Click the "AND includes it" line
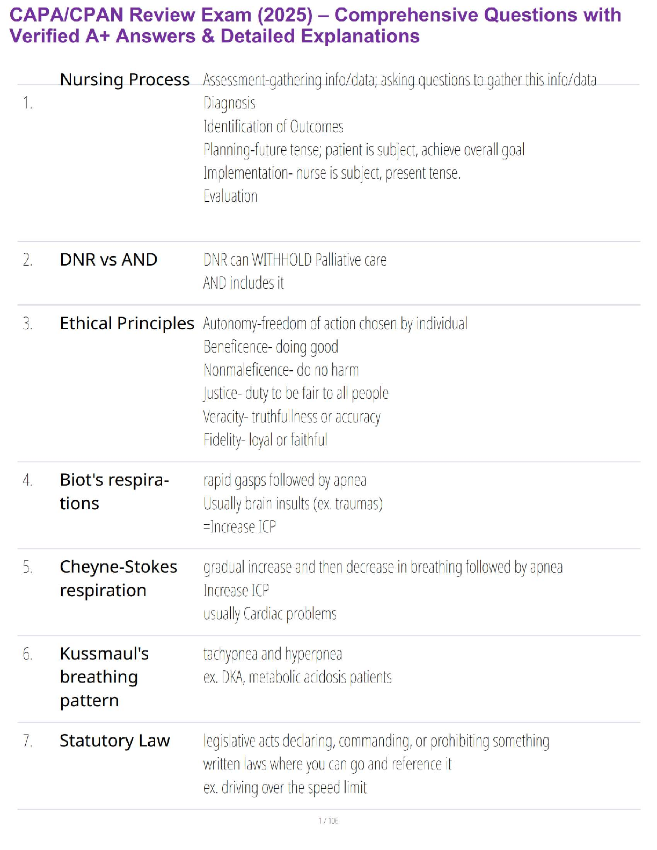Image resolution: width=657 pixels, height=850 pixels. click(243, 283)
